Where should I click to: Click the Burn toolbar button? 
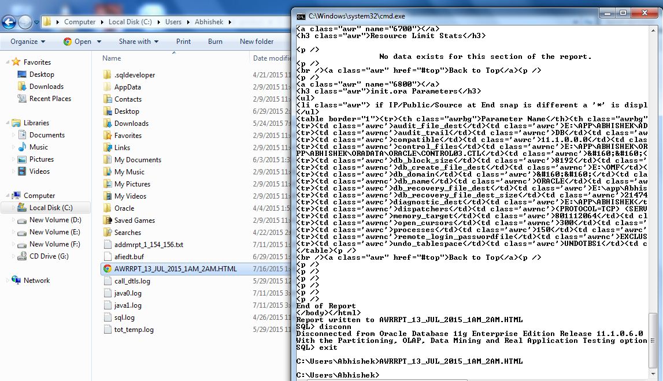215,42
